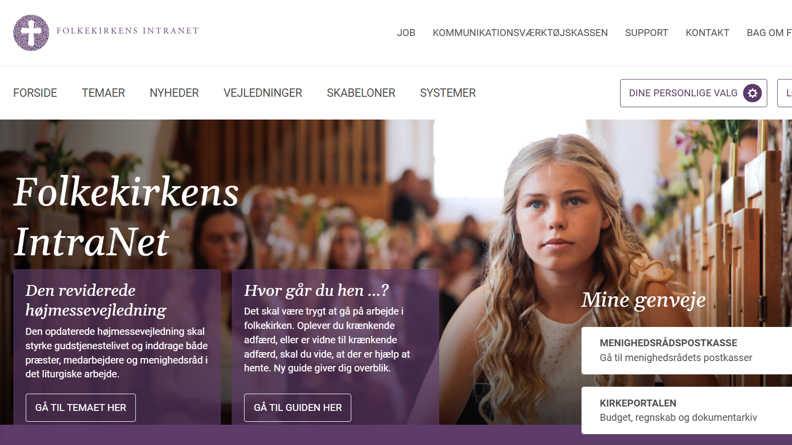Open the SYSTEMER navigation item

(x=448, y=93)
